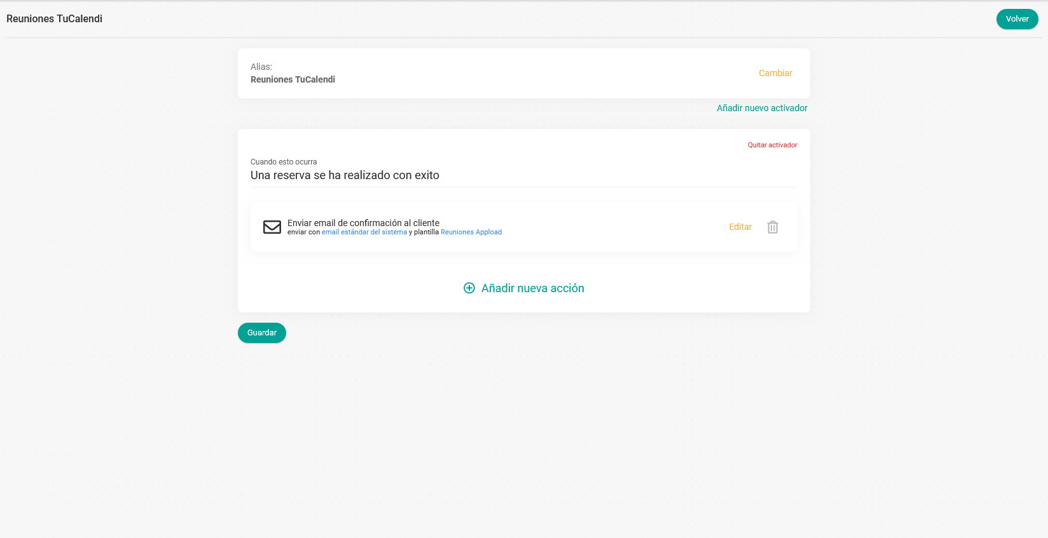Save with the Guardar button
This screenshot has width=1048, height=538.
tap(262, 333)
